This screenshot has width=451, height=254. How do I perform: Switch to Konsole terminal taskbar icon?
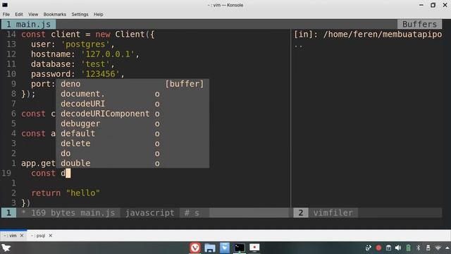click(240, 248)
